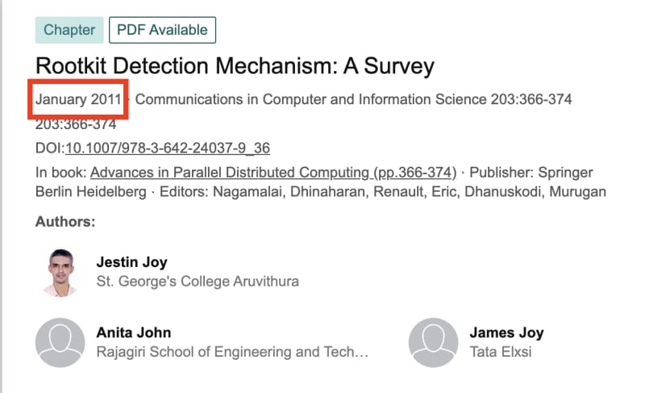Viewport: 645px width, 393px height.
Task: Click the Authors: heading
Action: click(x=65, y=222)
